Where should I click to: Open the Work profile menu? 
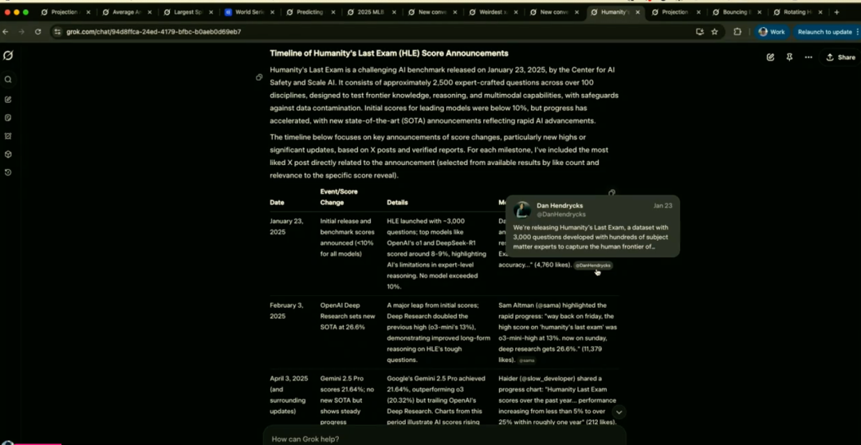771,32
